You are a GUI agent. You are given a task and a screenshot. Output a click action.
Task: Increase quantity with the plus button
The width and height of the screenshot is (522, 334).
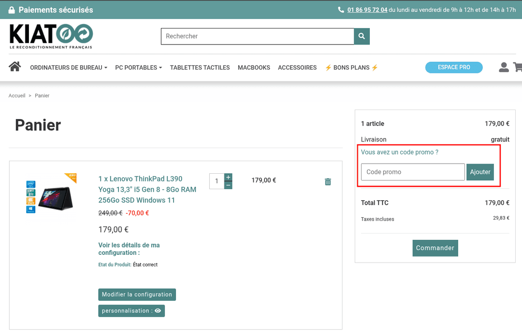tap(228, 177)
